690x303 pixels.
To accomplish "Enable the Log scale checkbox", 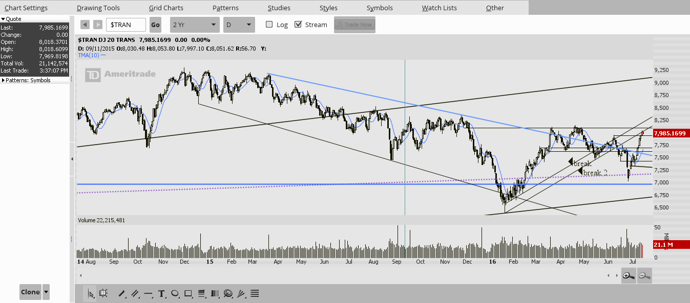I will click(x=269, y=25).
